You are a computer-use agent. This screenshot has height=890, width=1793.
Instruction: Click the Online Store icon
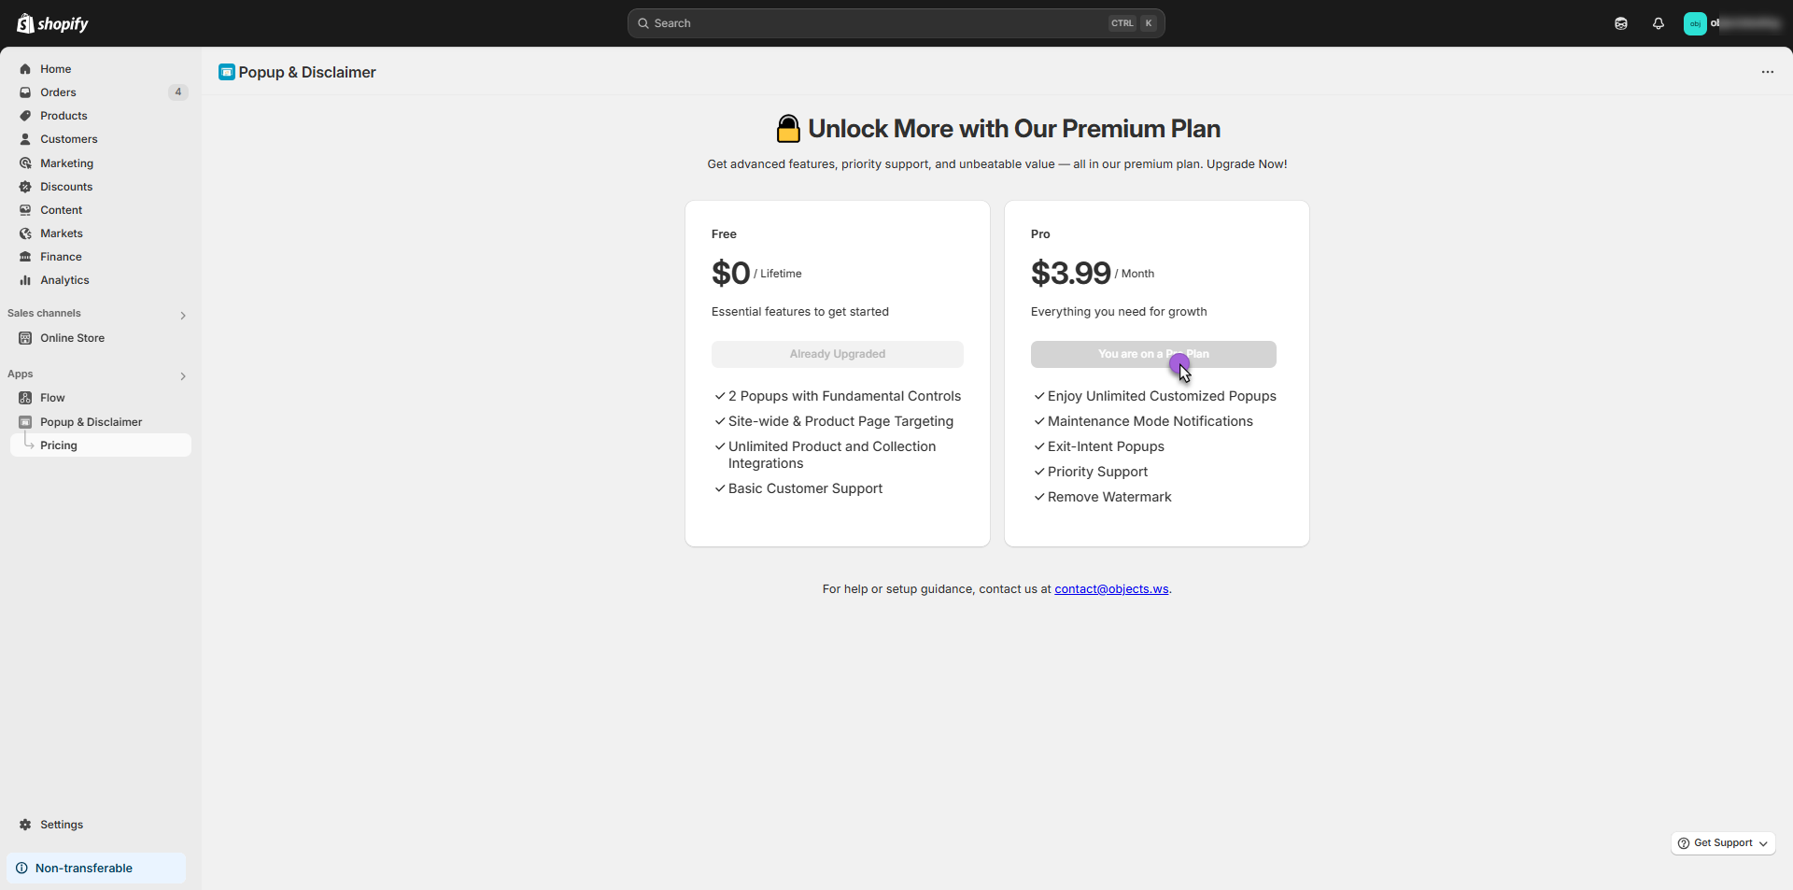point(25,338)
